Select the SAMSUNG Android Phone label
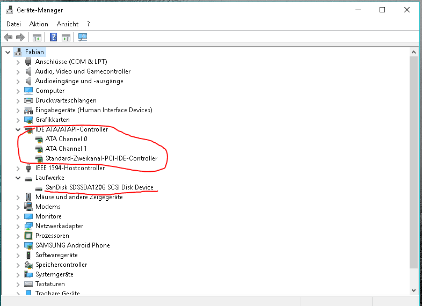 point(72,245)
